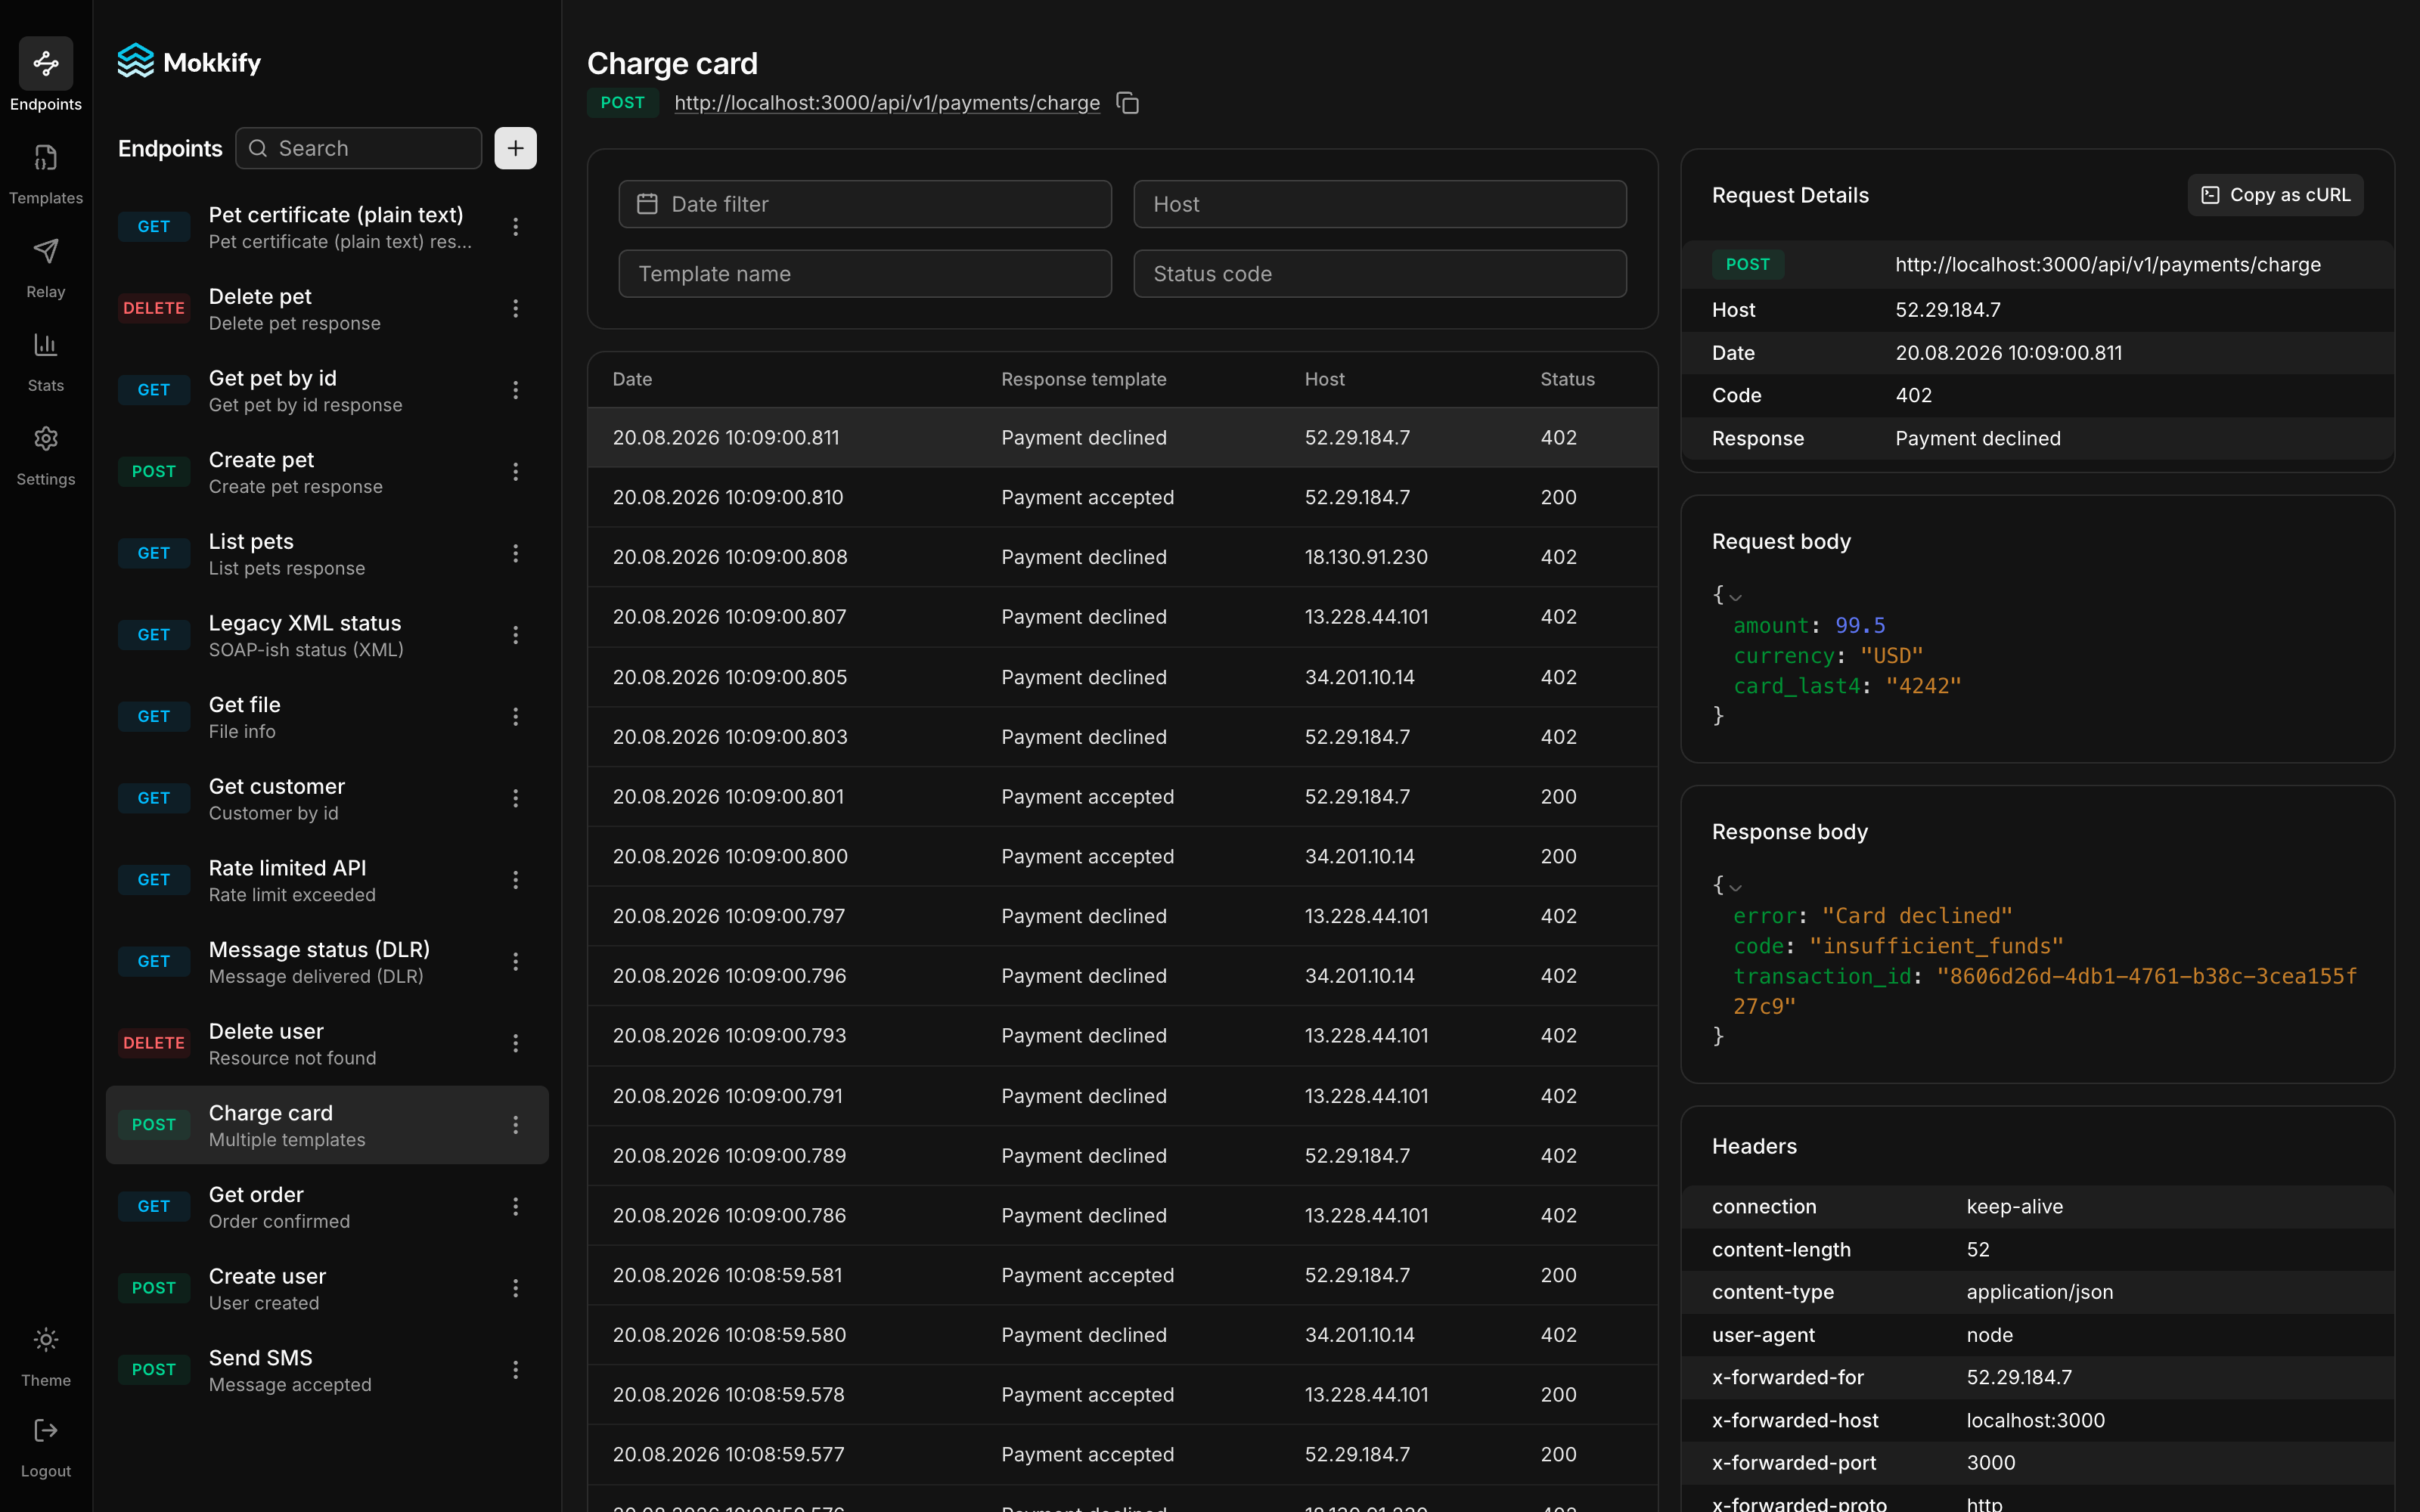The width and height of the screenshot is (2420, 1512).
Task: Select the Create user endpoint
Action: coord(327,1288)
